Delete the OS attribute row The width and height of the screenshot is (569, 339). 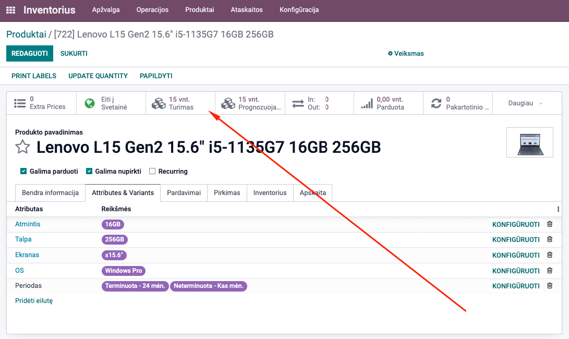(x=550, y=270)
